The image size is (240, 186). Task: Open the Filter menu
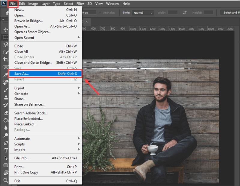pyautogui.click(x=80, y=4)
